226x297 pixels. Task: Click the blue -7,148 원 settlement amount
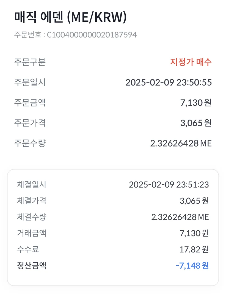pyautogui.click(x=192, y=266)
